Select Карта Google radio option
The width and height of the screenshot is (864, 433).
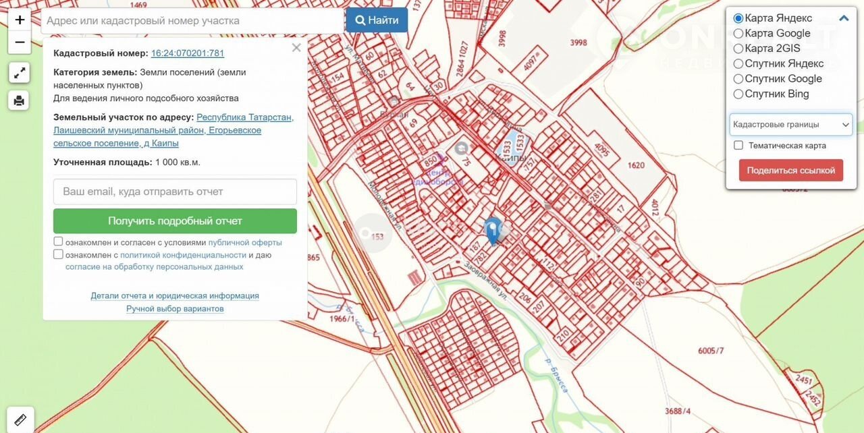738,33
